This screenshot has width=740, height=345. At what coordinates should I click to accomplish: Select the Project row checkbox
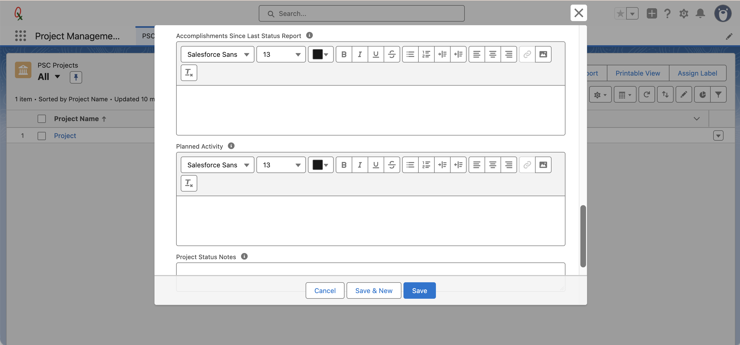coord(42,136)
